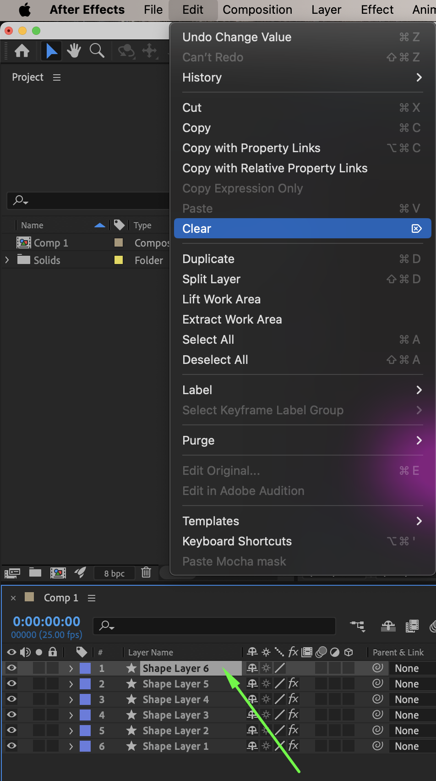Viewport: 436px width, 781px height.
Task: Select Undo Change Value menu item
Action: pyautogui.click(x=302, y=37)
